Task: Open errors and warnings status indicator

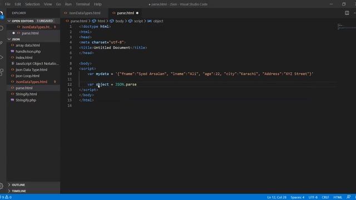Action: 6,197
